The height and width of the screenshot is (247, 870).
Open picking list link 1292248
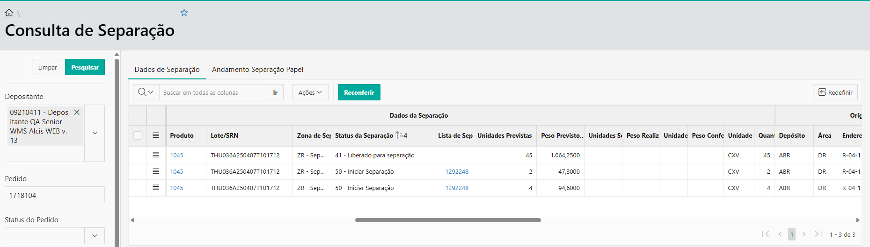click(x=457, y=171)
